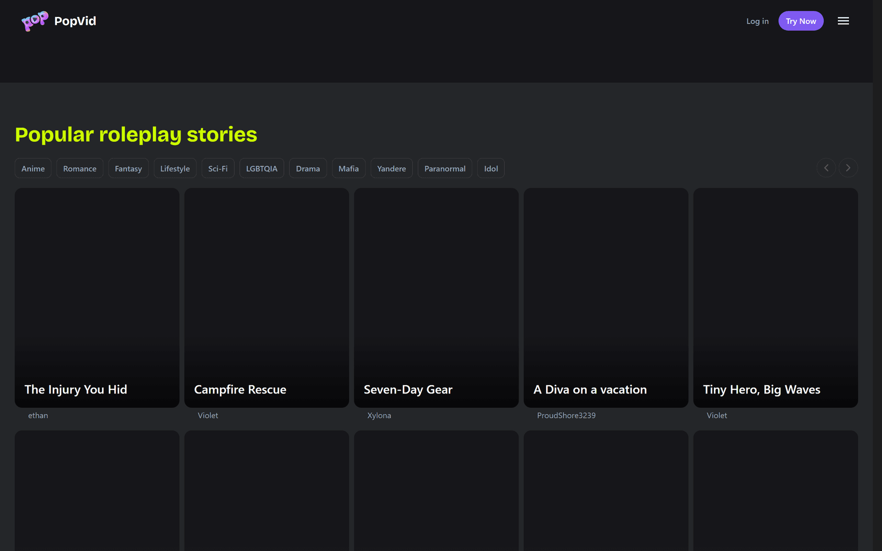882x551 pixels.
Task: Click the Popular roleplay stories heading
Action: (136, 135)
